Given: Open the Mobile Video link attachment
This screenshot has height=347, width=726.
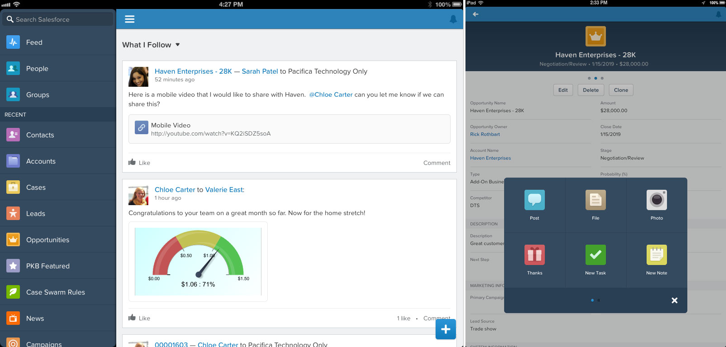Looking at the screenshot, I should coord(289,129).
